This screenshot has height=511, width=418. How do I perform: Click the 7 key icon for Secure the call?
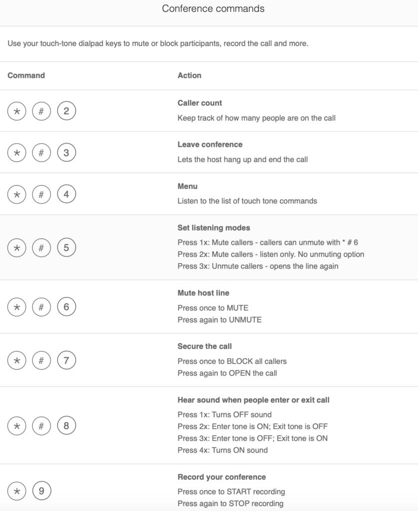click(x=66, y=360)
